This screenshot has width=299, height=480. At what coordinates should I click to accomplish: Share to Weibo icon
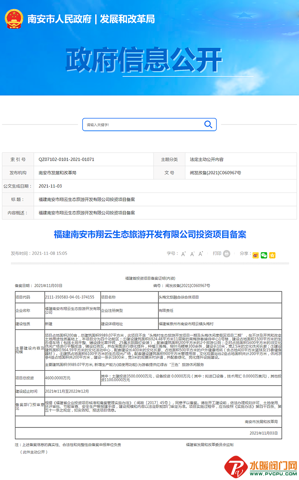(x=255, y=255)
